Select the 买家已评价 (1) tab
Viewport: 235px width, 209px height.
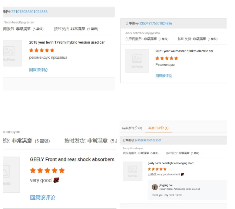[x=158, y=128]
